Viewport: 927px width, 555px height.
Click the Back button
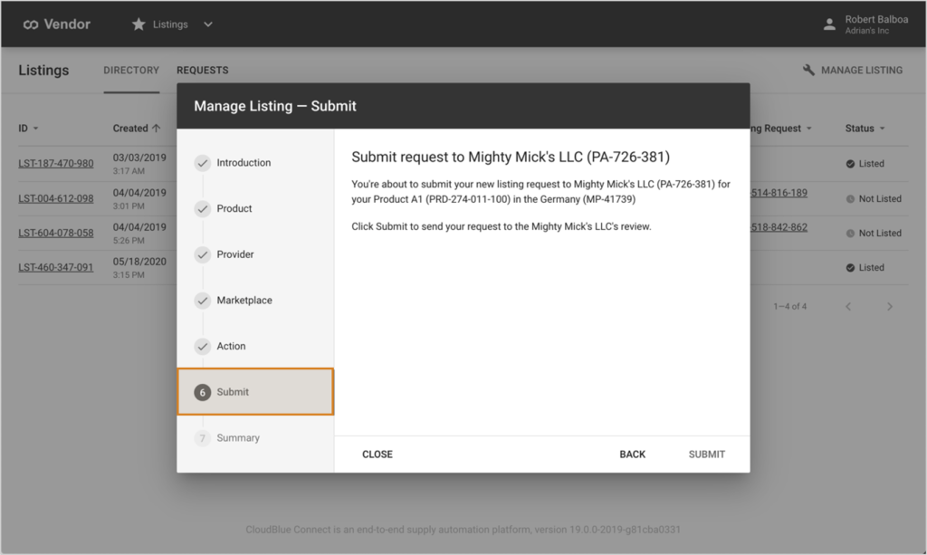click(x=632, y=454)
